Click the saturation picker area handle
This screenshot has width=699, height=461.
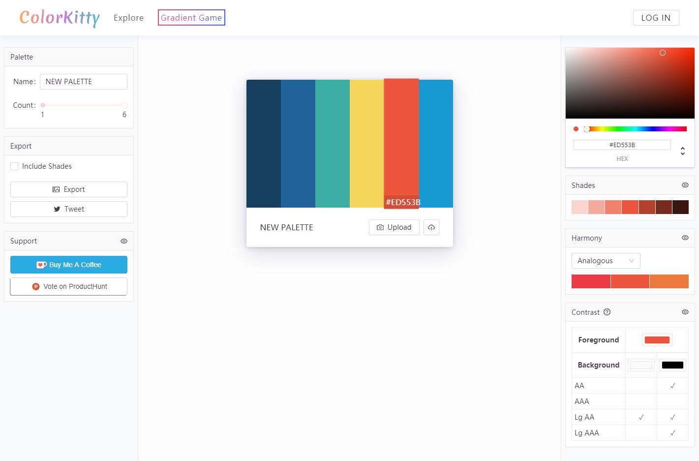tap(663, 53)
